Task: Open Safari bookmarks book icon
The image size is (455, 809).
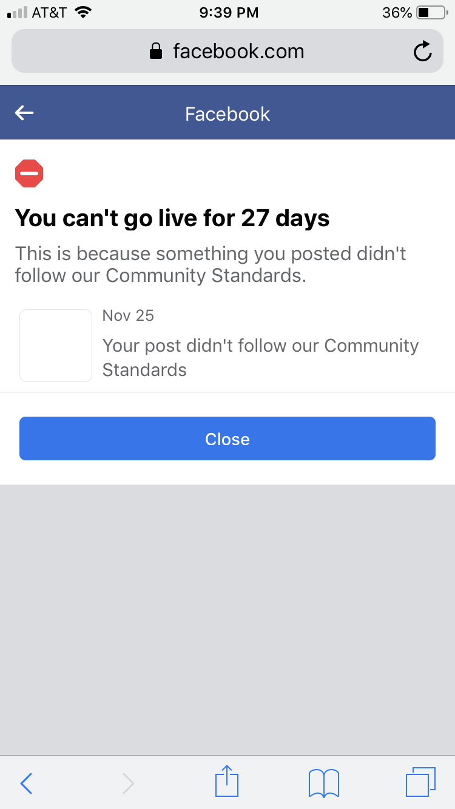Action: pyautogui.click(x=324, y=783)
